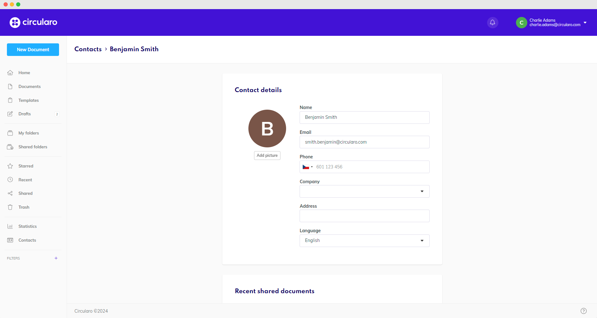
Task: Add a new filter with plus icon
Action: 56,258
